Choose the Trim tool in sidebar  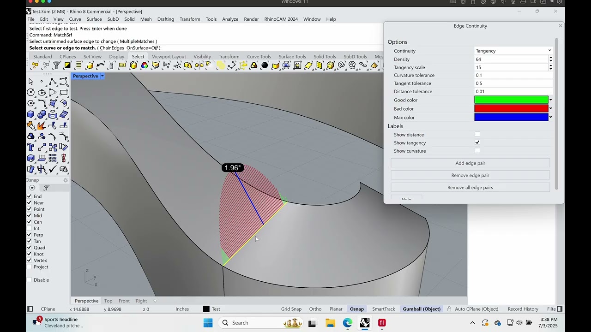click(53, 125)
